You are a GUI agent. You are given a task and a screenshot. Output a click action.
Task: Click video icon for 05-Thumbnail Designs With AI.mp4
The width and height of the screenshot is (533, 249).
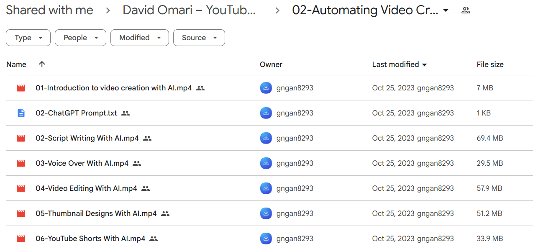pos(21,213)
